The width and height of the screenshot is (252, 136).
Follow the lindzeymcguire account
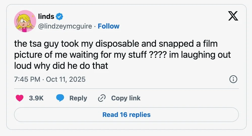[109, 26]
